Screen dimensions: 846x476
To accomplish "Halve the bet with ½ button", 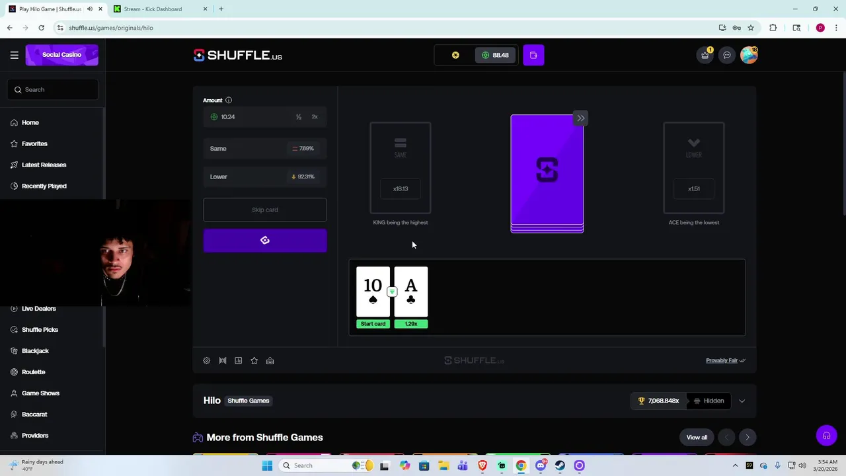I will (299, 117).
